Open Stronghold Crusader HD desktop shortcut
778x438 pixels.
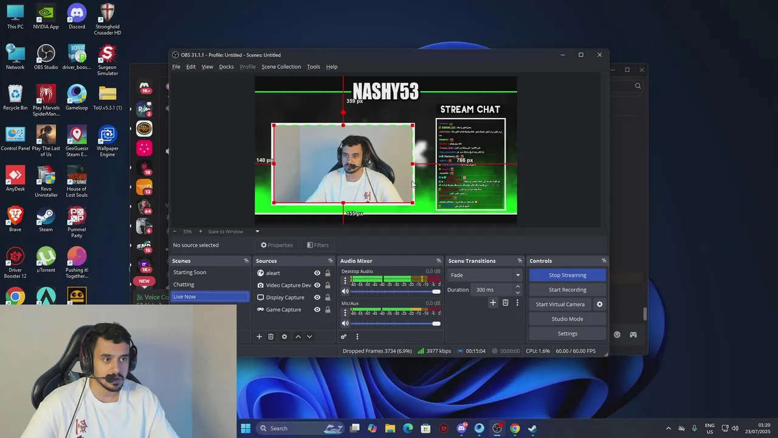108,20
